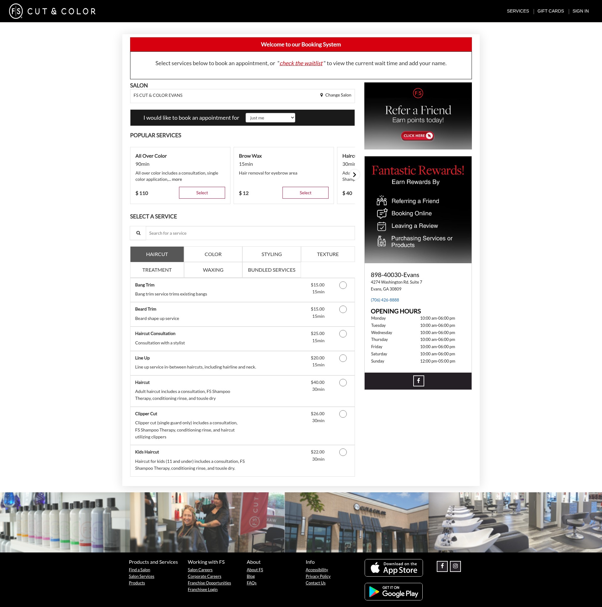602x607 pixels.
Task: Advance popular services carousel with arrow
Action: tap(354, 175)
